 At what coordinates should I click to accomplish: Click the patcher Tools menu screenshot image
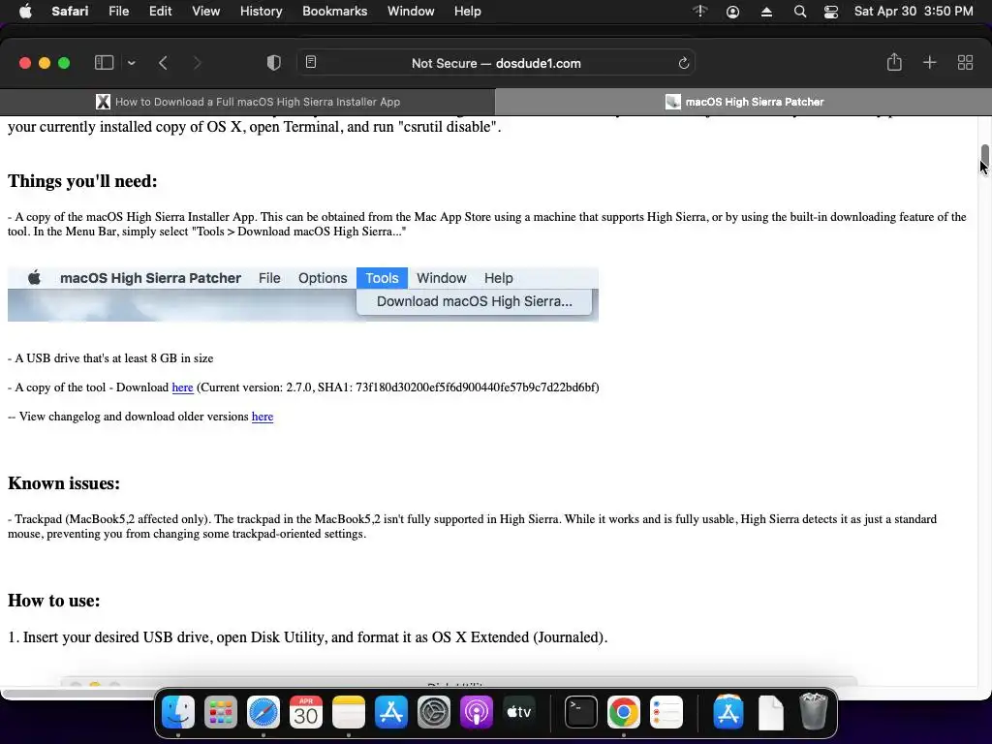(303, 294)
